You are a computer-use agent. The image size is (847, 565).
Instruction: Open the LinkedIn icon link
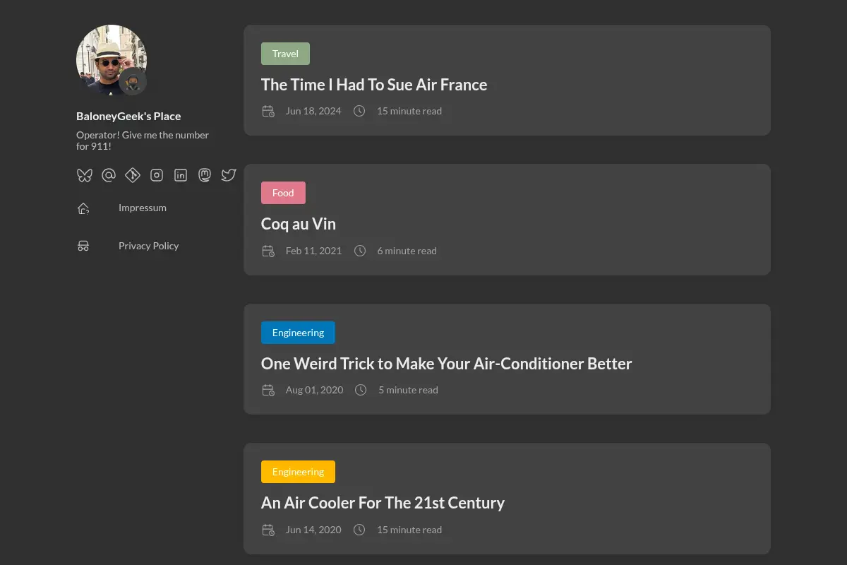[181, 175]
